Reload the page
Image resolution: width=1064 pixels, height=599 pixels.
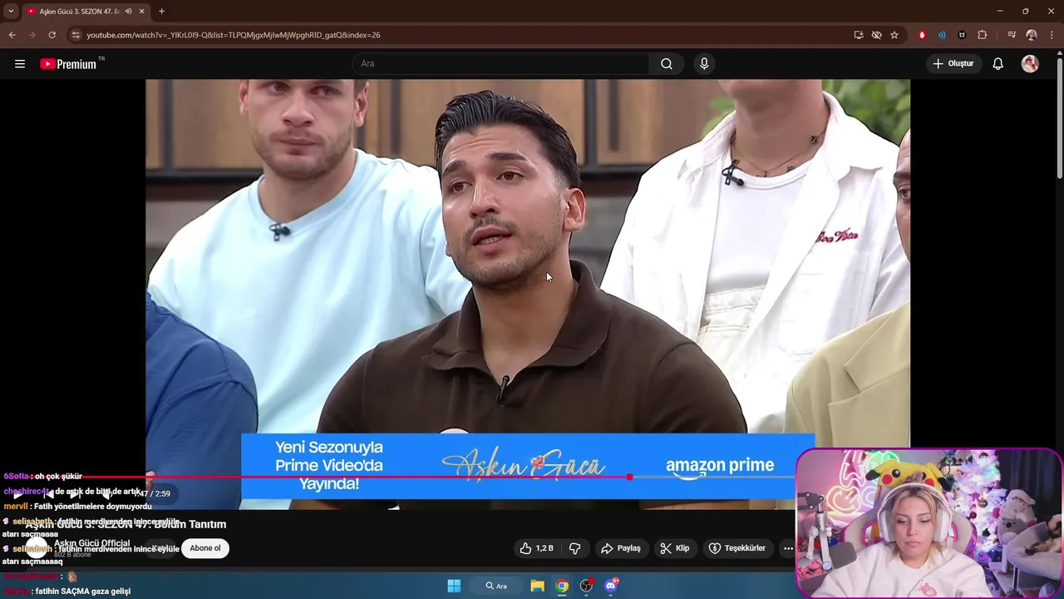(x=52, y=35)
